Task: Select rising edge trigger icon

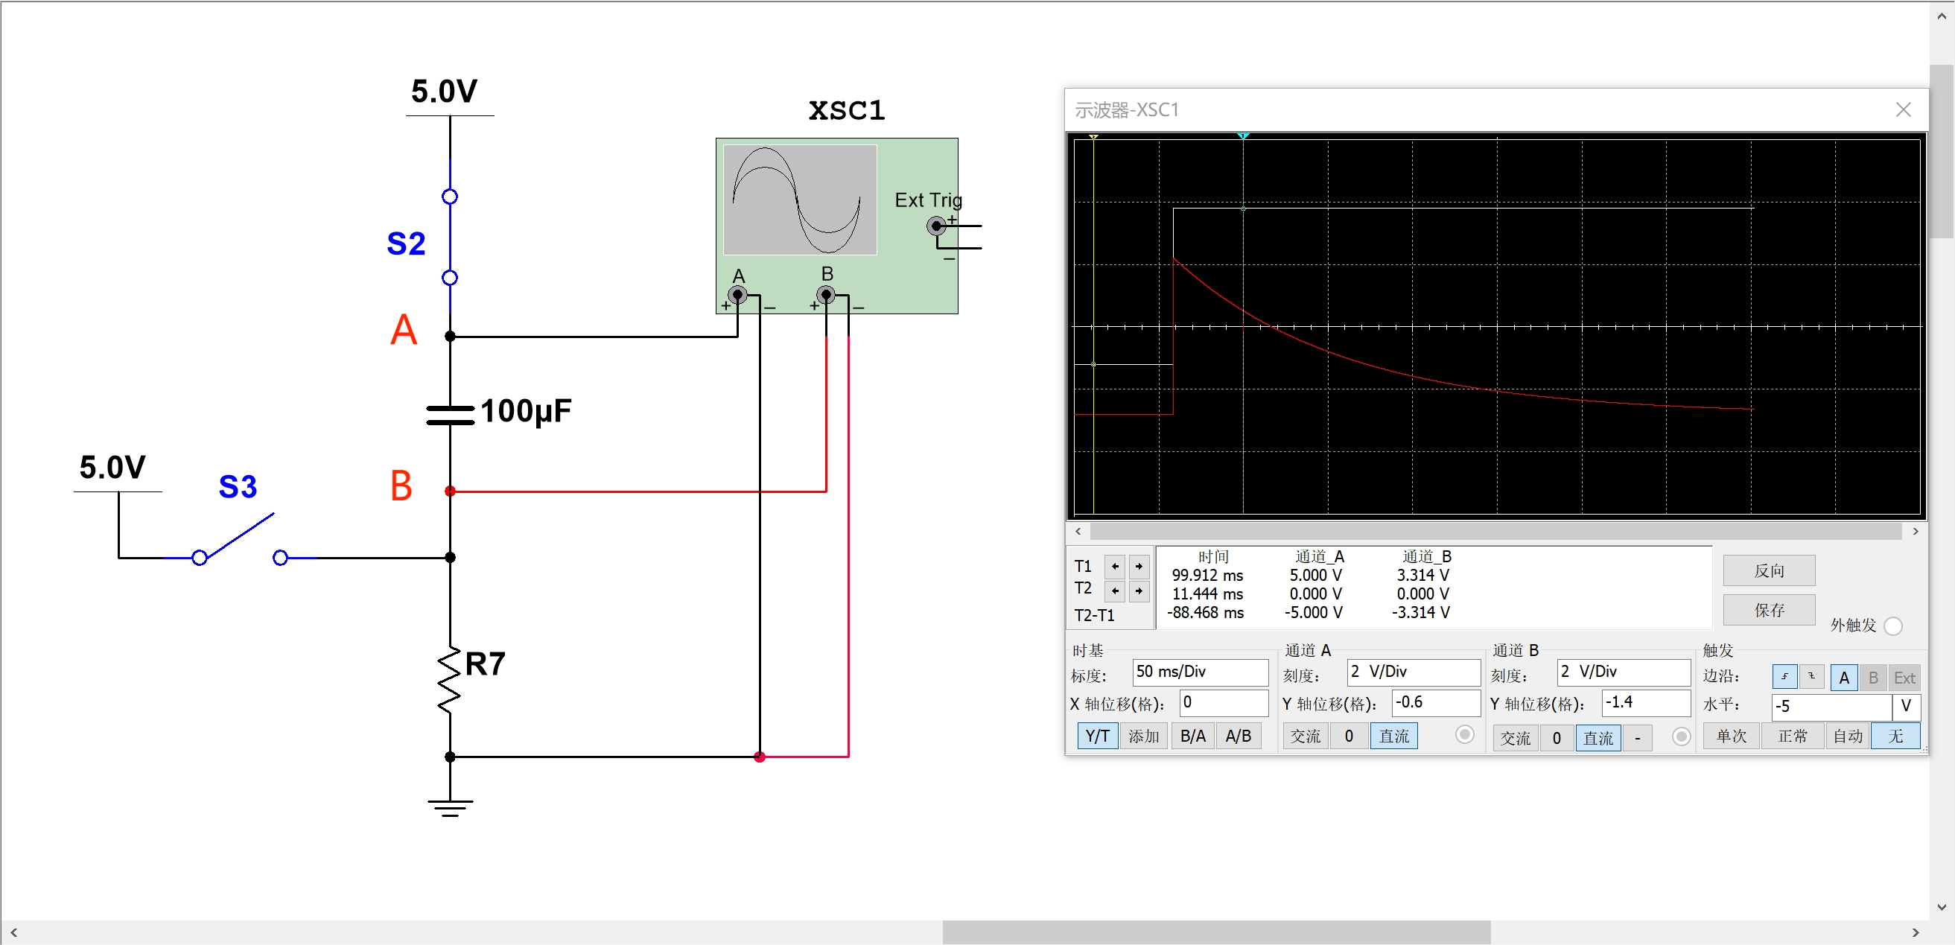Action: pyautogui.click(x=1784, y=676)
